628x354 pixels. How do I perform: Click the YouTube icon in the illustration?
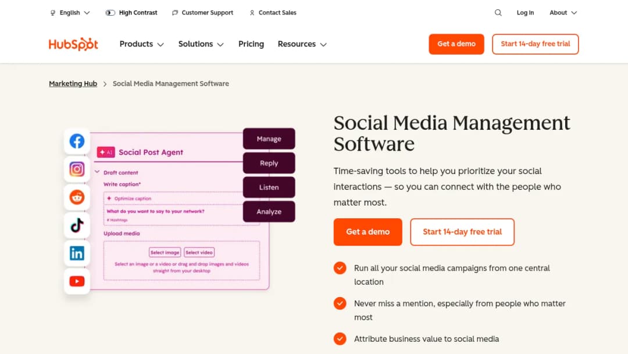(77, 281)
